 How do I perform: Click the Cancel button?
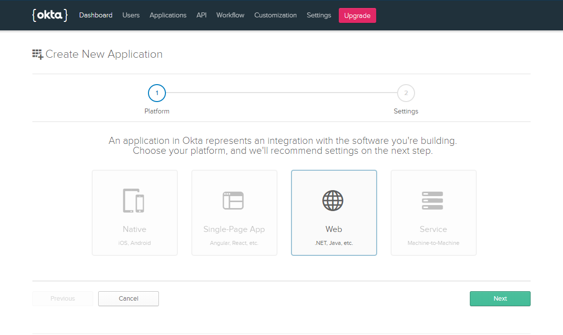[x=129, y=299]
